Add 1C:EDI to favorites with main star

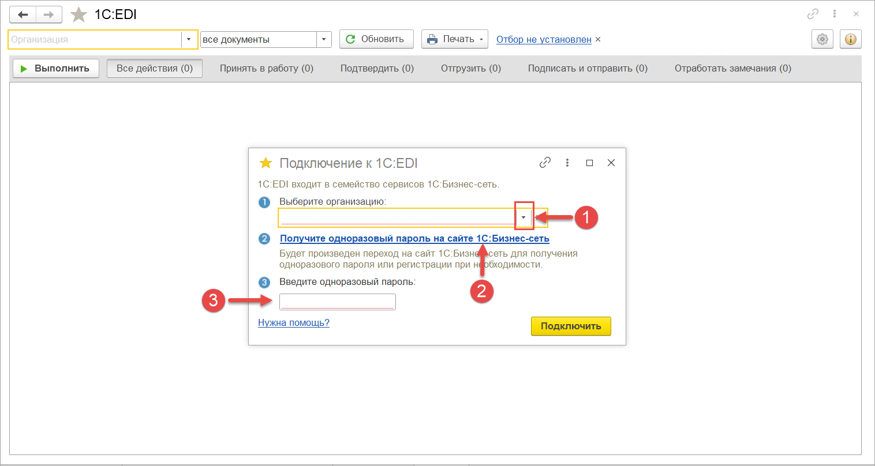tap(78, 15)
